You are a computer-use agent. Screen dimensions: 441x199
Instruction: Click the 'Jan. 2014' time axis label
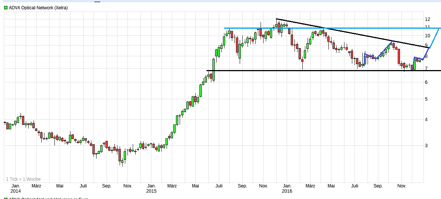pyautogui.click(x=15, y=188)
